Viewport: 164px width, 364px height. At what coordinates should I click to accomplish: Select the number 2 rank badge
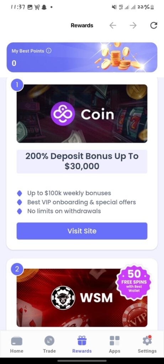[17, 269]
